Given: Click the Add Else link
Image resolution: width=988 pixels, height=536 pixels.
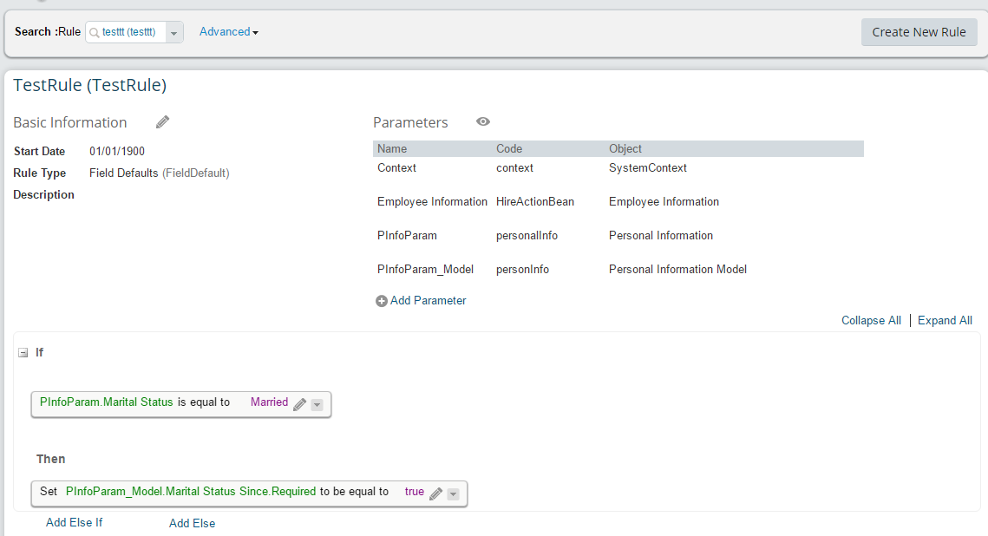Looking at the screenshot, I should coord(193,523).
